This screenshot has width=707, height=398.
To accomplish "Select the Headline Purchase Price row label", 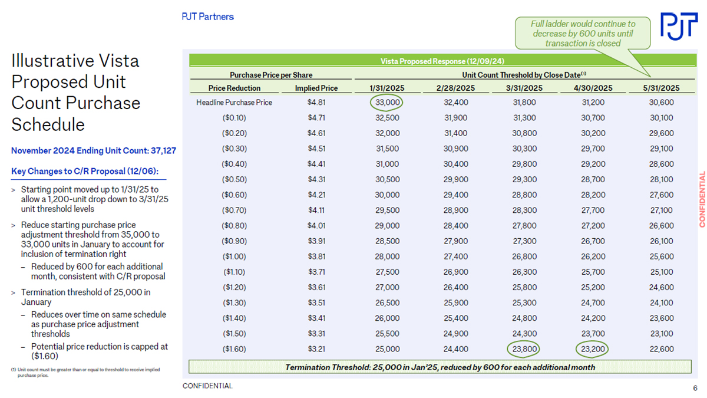I will (x=234, y=103).
